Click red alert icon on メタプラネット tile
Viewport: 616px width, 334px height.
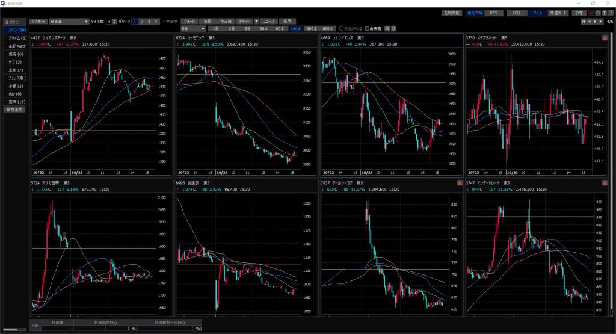tap(605, 37)
